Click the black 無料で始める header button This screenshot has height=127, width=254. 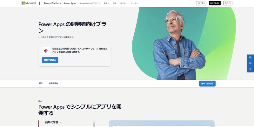215,3
